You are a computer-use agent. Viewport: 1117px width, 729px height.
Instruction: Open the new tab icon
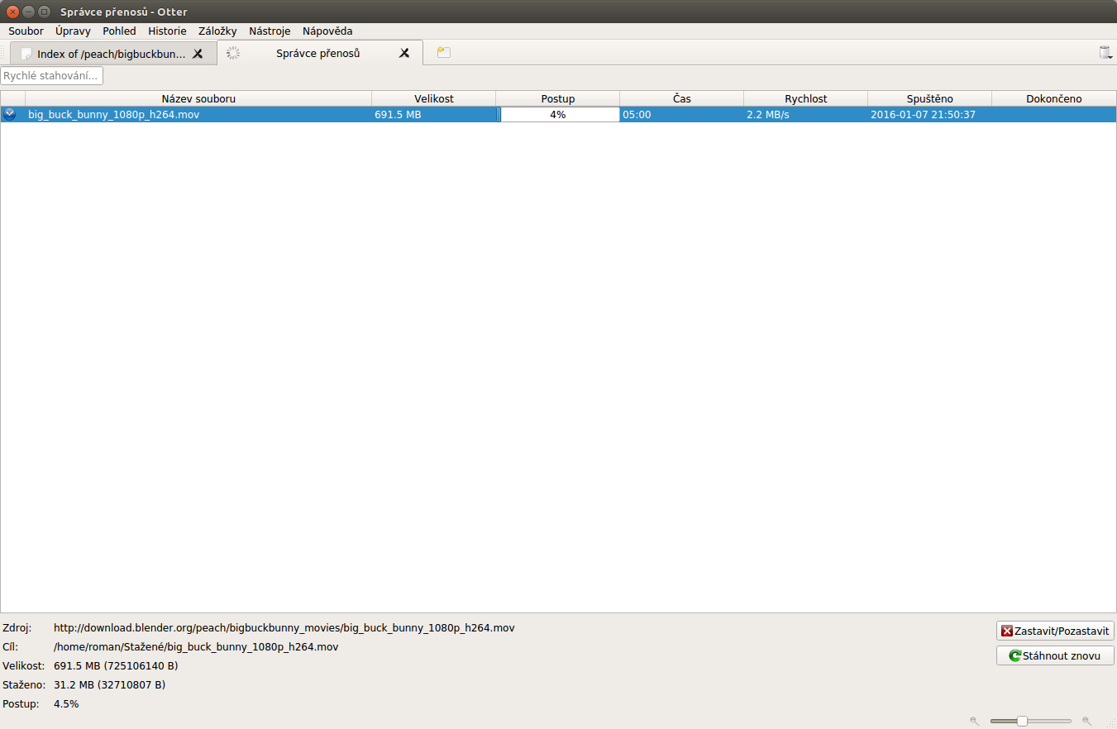pos(444,53)
